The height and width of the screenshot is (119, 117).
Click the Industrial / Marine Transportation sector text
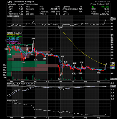[x=23, y=4]
